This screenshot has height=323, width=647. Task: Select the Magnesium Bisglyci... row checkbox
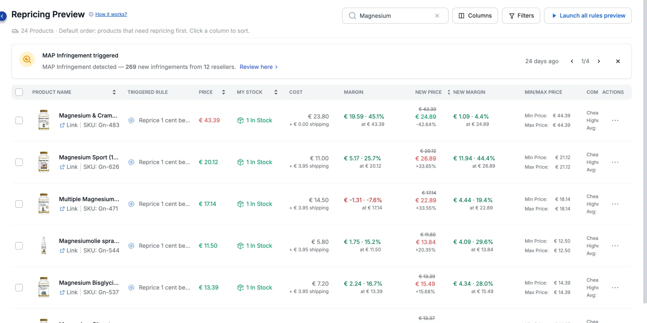[x=19, y=287]
